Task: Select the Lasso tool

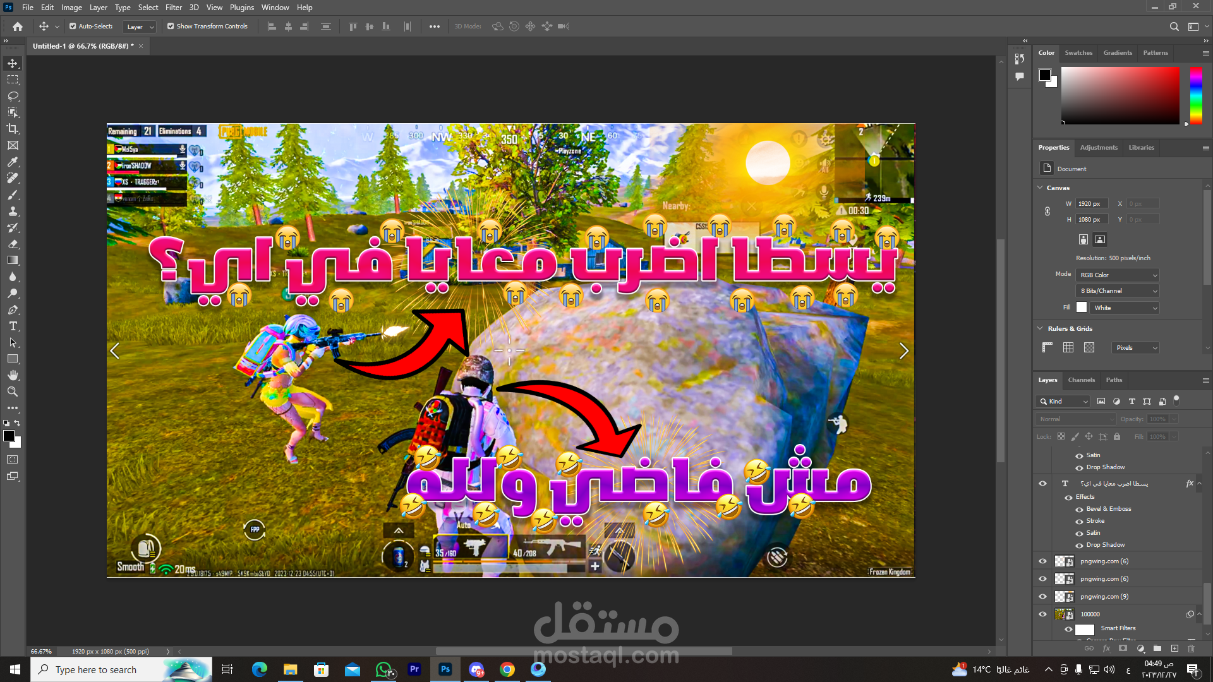Action: [13, 96]
